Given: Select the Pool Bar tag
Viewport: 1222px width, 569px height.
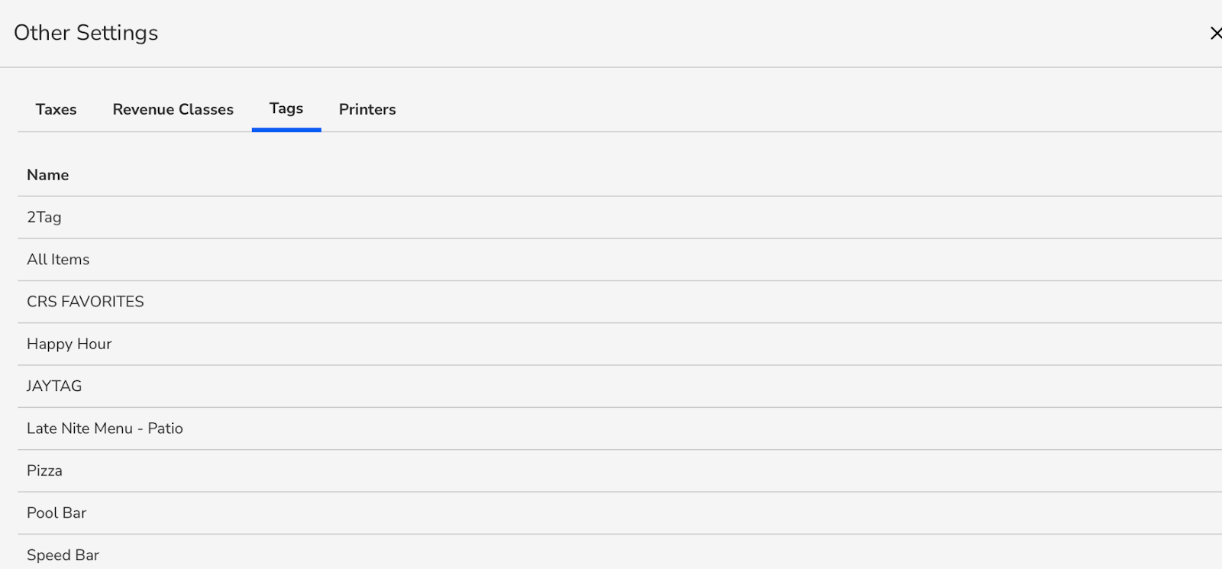Looking at the screenshot, I should (x=57, y=513).
